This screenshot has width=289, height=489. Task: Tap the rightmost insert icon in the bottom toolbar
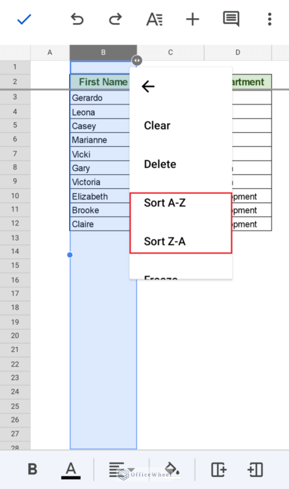(255, 469)
